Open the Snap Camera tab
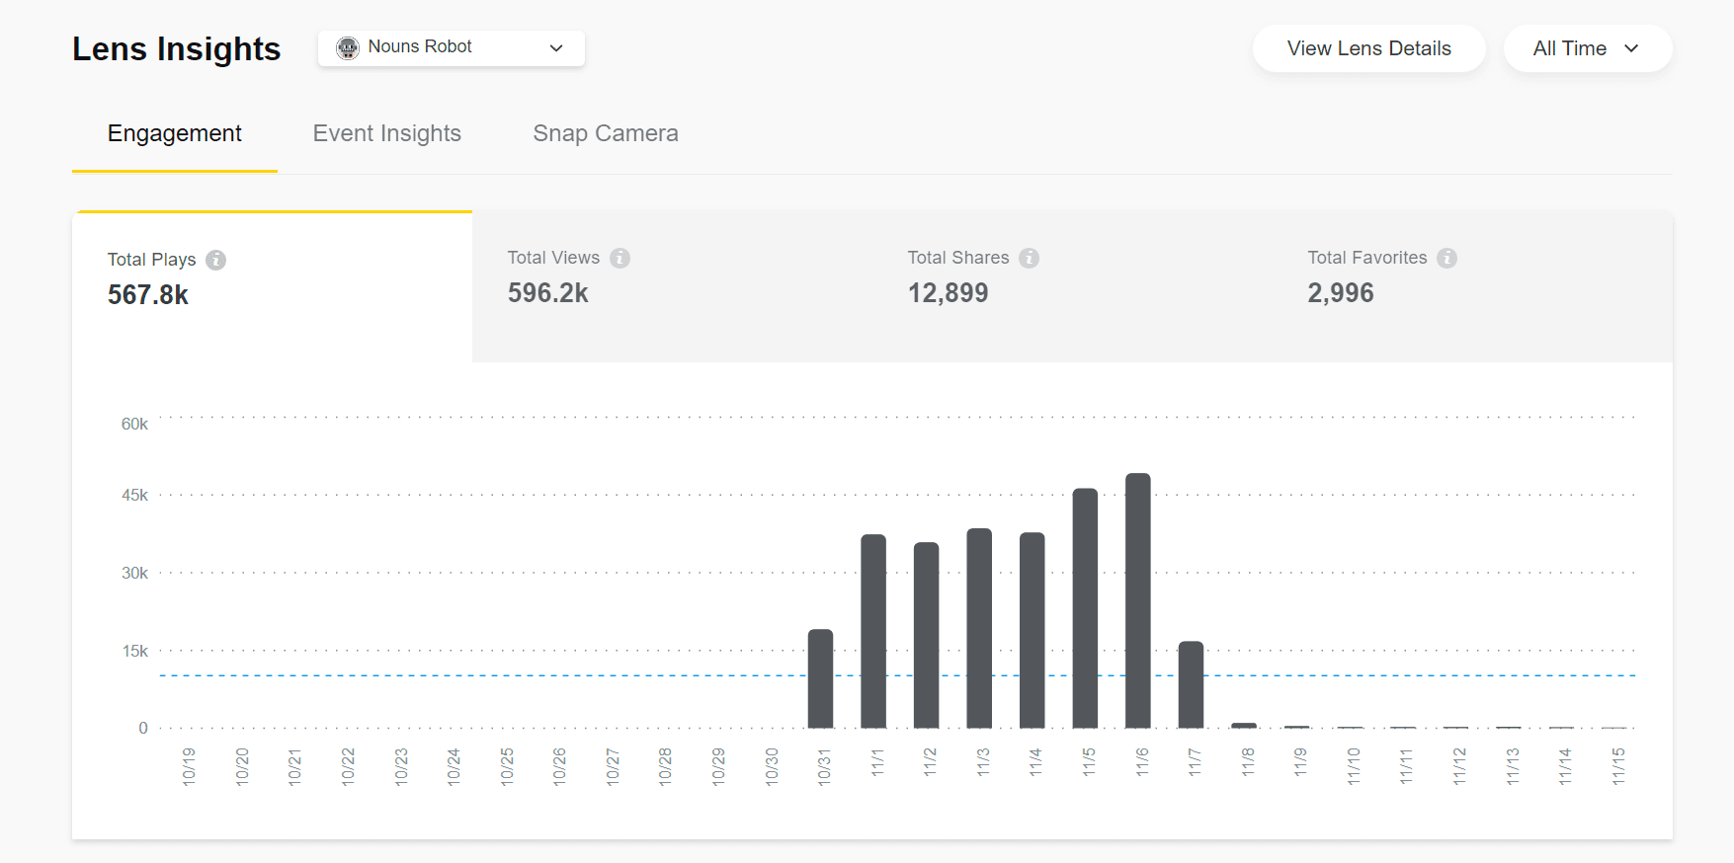The image size is (1734, 863). [x=605, y=133]
